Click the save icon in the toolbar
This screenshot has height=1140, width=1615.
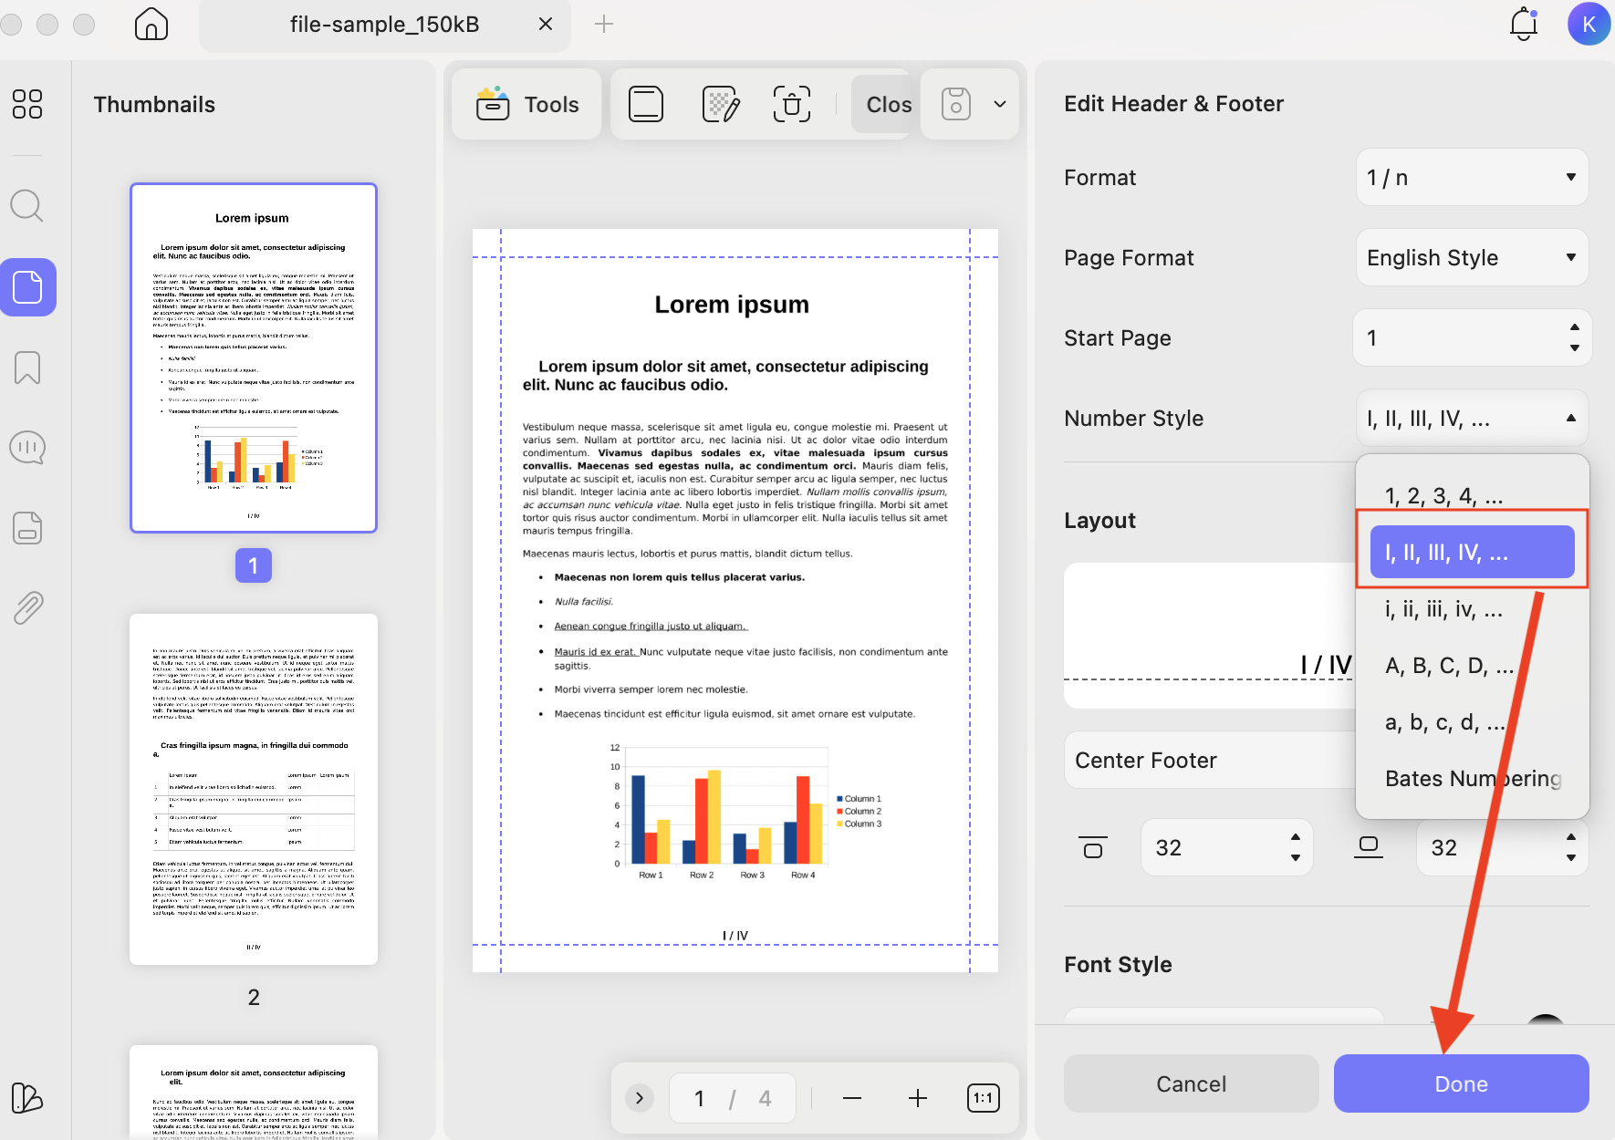955,104
